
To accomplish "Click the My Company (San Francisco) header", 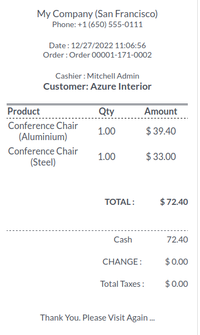I will click(x=97, y=14).
